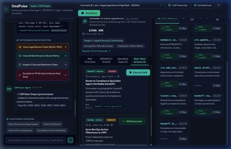Run the crm.update skill
The height and width of the screenshot is (149, 231).
coord(217,56)
